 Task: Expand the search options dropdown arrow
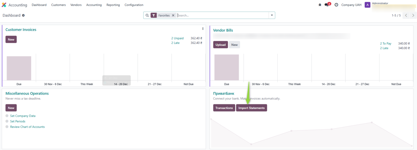271,16
